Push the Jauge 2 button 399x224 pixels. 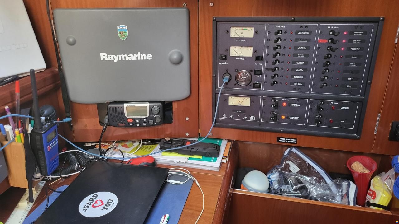pyautogui.click(x=257, y=85)
